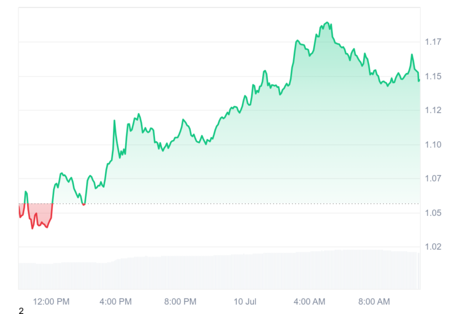Click the 4:00 AM time axis label
Image resolution: width=471 pixels, height=314 pixels.
pyautogui.click(x=309, y=301)
